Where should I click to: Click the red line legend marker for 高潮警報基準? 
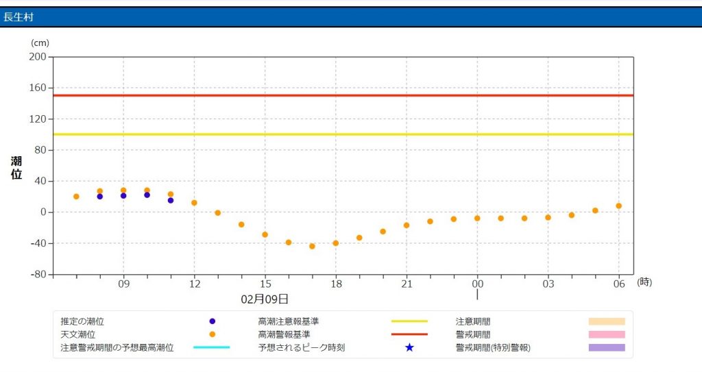coord(409,334)
